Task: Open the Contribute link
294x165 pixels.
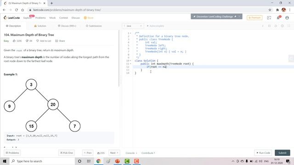Action: pos(148,153)
